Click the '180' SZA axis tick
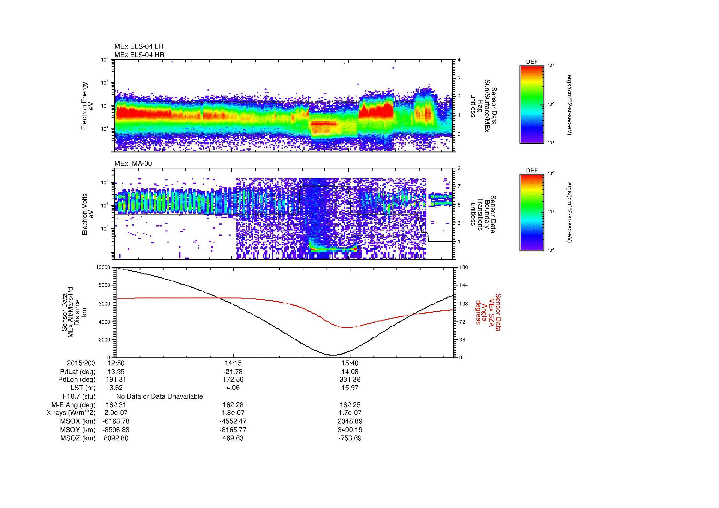The width and height of the screenshot is (719, 508). (x=463, y=267)
